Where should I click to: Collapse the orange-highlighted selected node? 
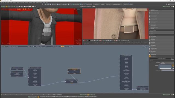point(69,69)
